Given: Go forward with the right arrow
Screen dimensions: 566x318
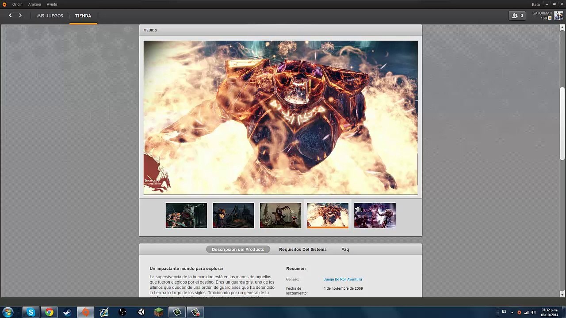Looking at the screenshot, I should click(20, 15).
